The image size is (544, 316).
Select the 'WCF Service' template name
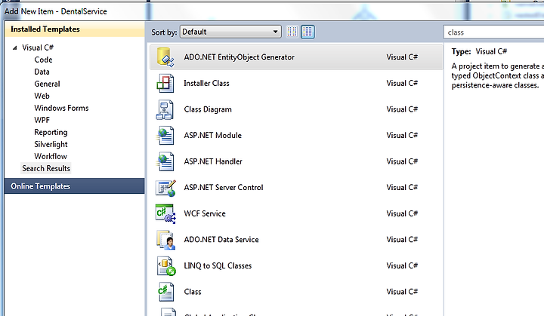pyautogui.click(x=205, y=213)
